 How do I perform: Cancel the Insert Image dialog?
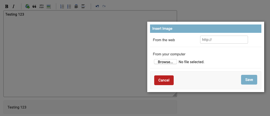(164, 80)
